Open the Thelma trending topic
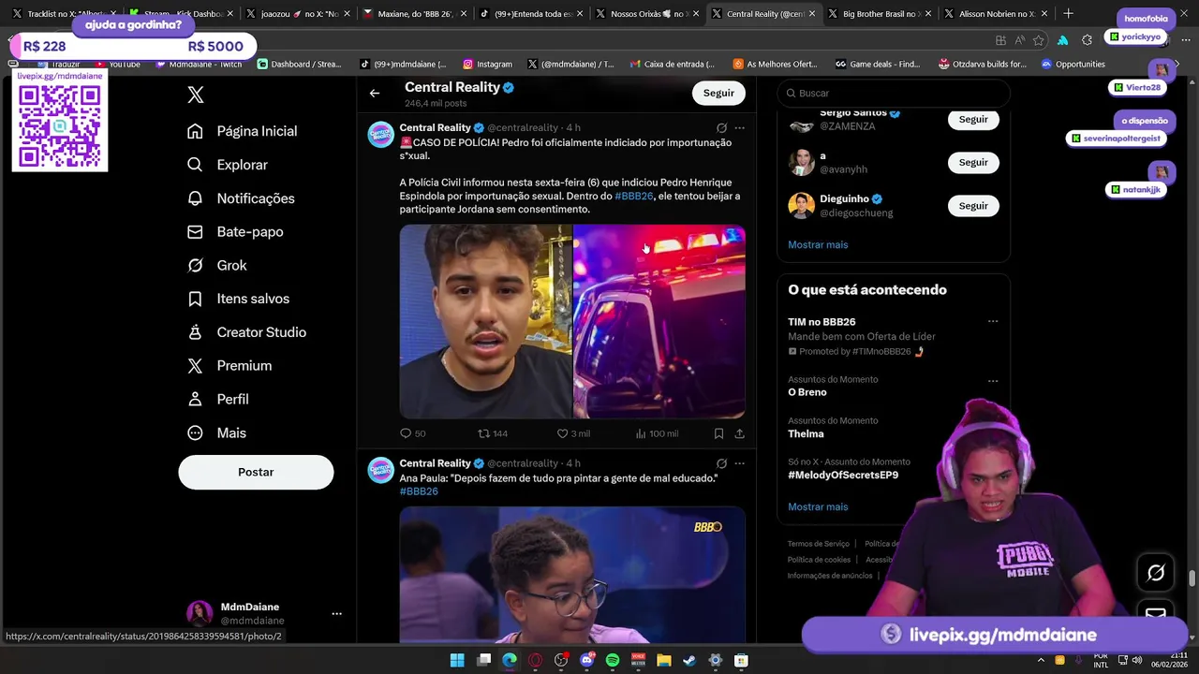The image size is (1199, 674). (x=806, y=433)
